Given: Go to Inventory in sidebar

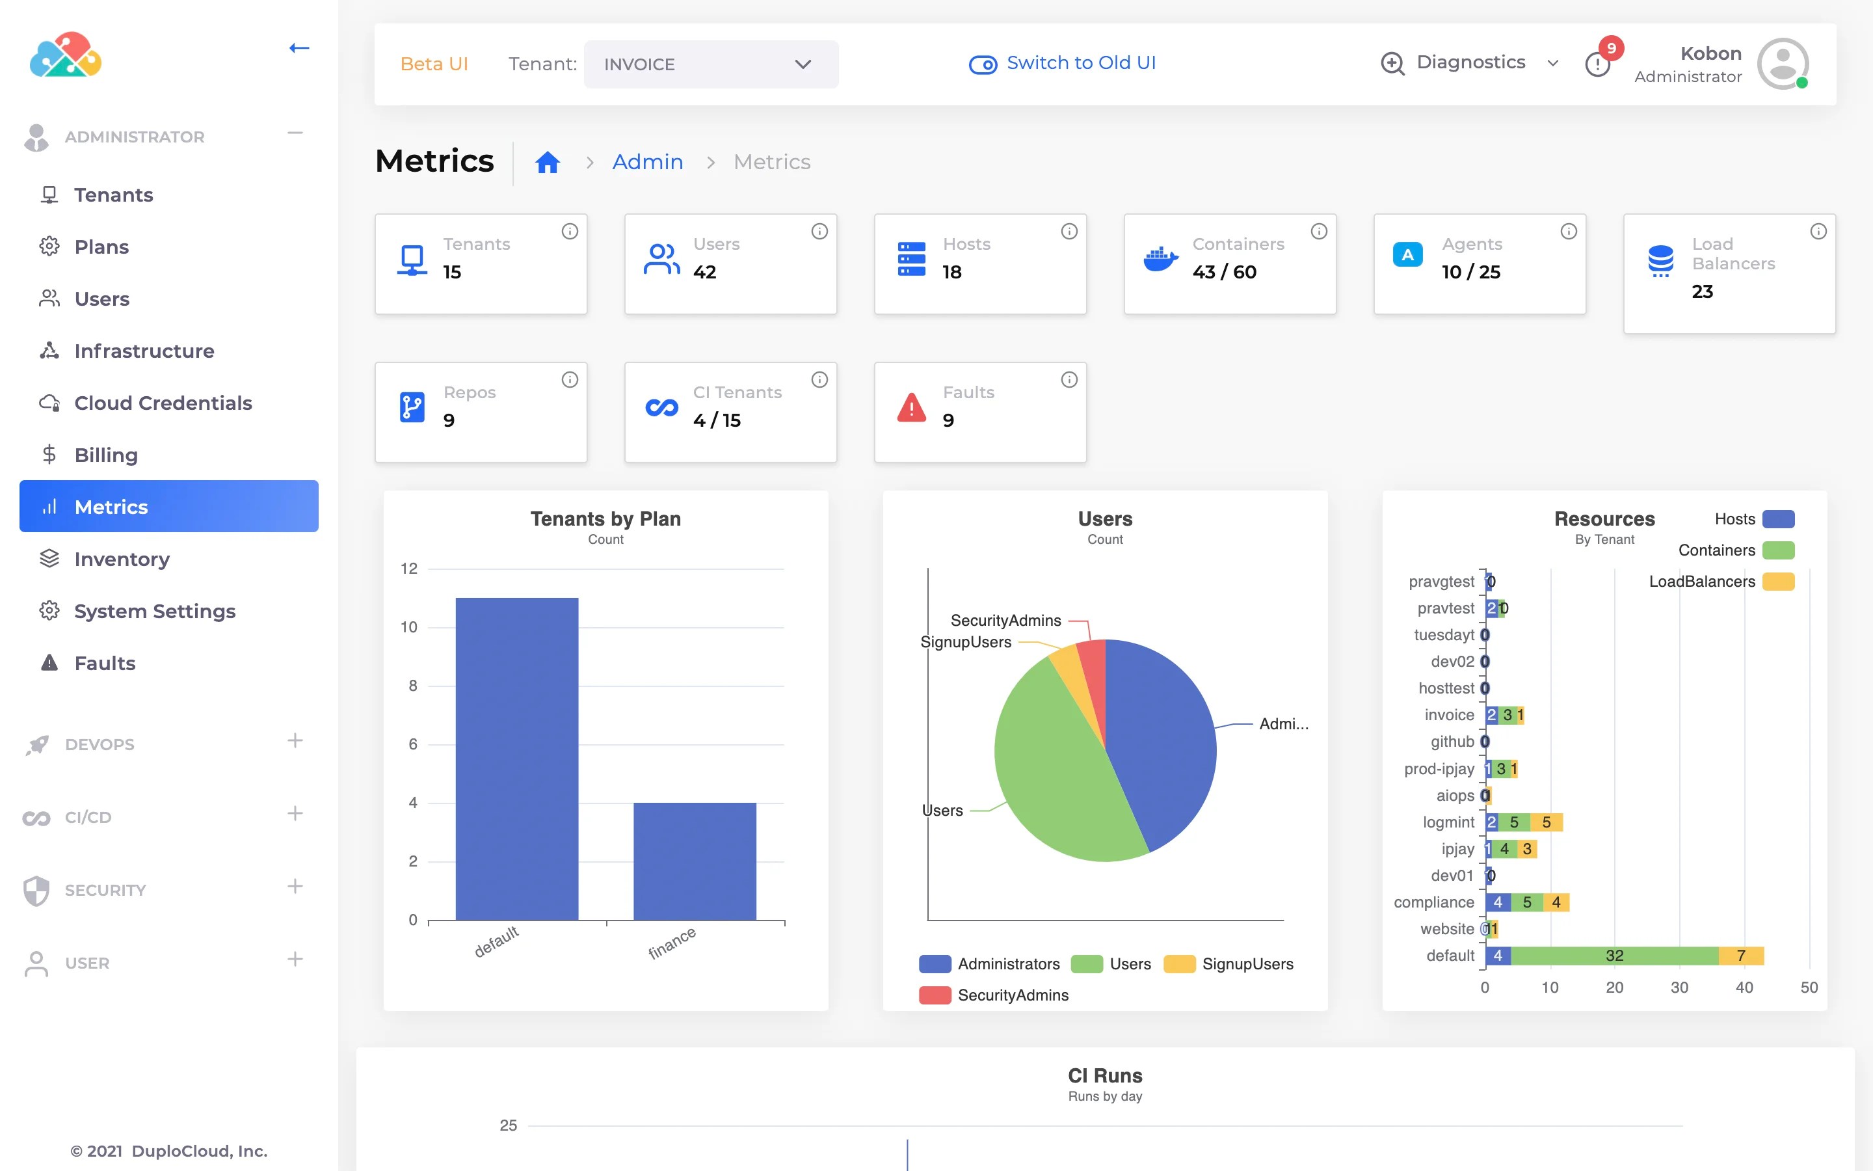Looking at the screenshot, I should point(122,559).
